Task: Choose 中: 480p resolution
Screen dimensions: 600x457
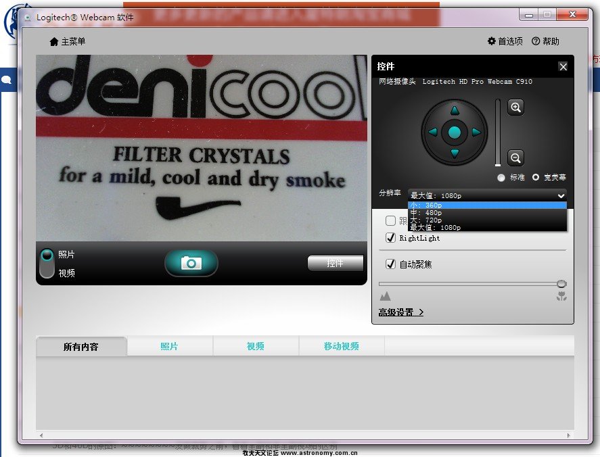Action: (x=487, y=213)
